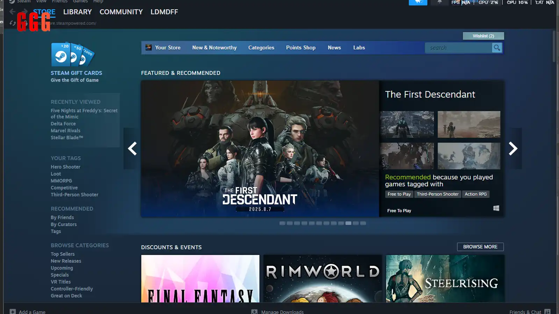Click the Add a Game plus icon
This screenshot has width=559, height=314.
(x=13, y=312)
